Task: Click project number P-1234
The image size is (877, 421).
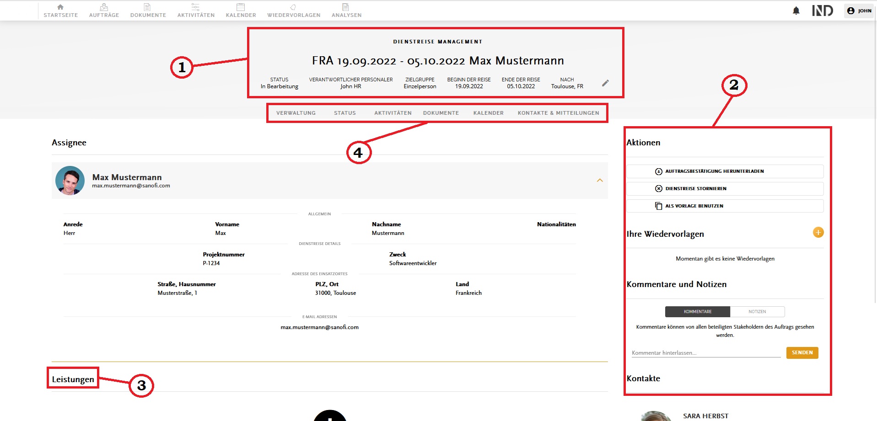Action: (211, 263)
